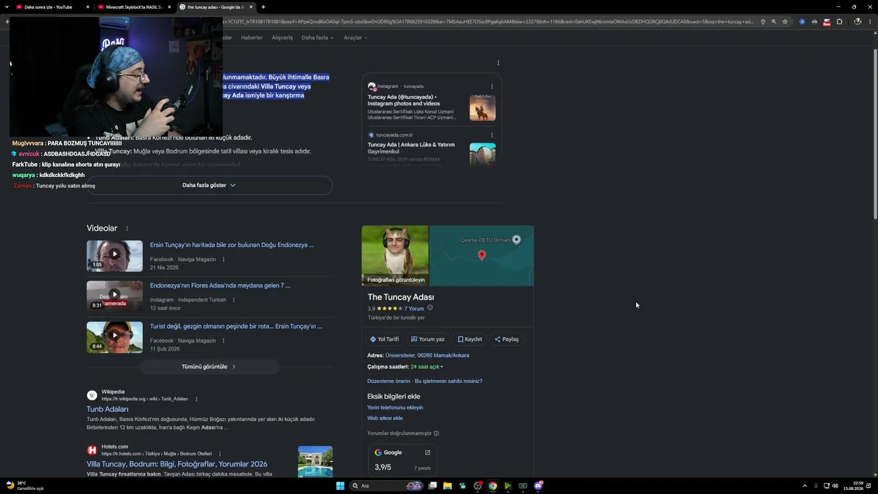
Task: View photos of The Tuncay Adası
Action: [x=395, y=256]
